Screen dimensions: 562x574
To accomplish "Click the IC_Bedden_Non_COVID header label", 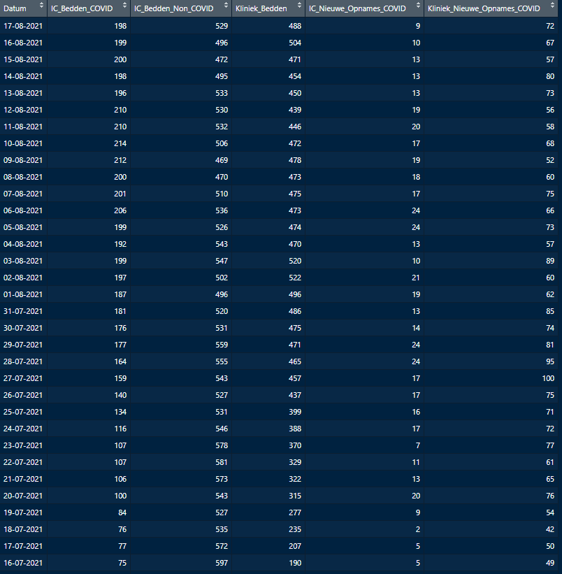I will tap(174, 8).
